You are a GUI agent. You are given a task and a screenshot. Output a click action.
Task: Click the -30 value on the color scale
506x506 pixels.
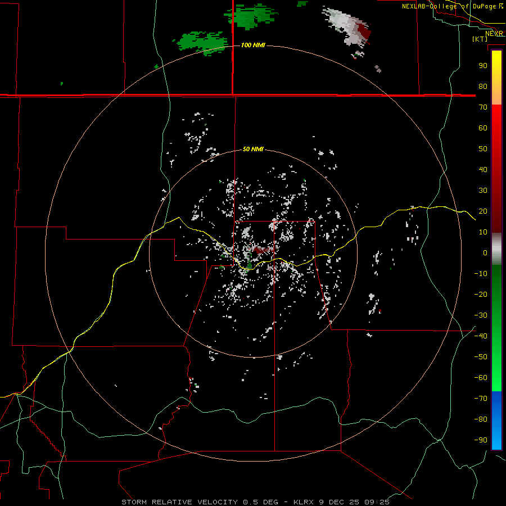click(481, 315)
